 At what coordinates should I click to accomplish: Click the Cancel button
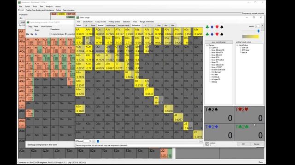click(257, 144)
